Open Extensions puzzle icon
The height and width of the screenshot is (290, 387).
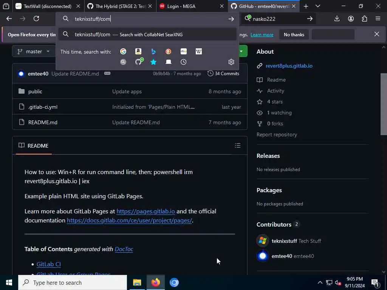[x=365, y=19]
